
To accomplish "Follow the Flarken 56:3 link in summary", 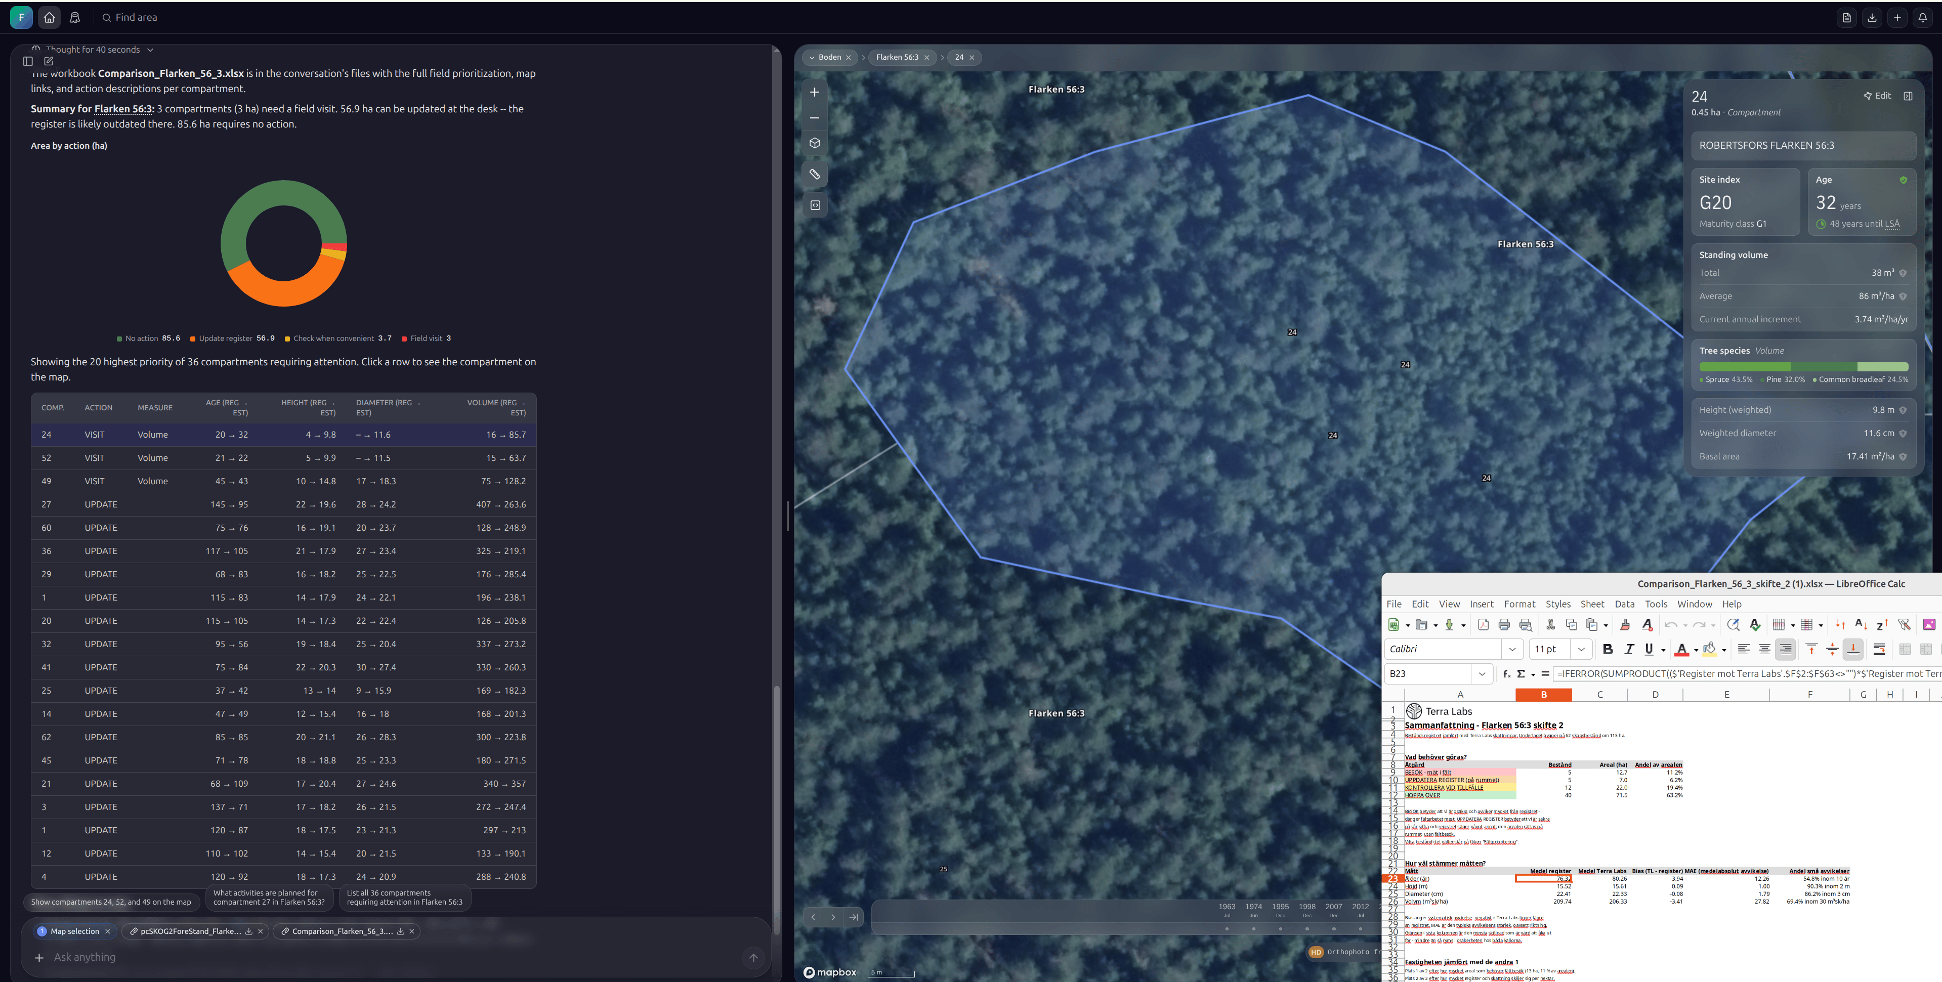I will point(123,109).
